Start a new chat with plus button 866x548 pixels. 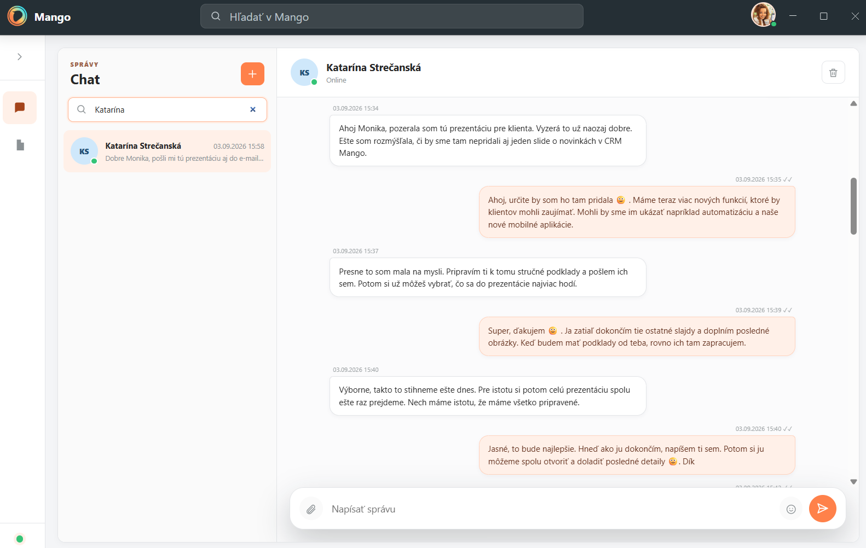252,74
